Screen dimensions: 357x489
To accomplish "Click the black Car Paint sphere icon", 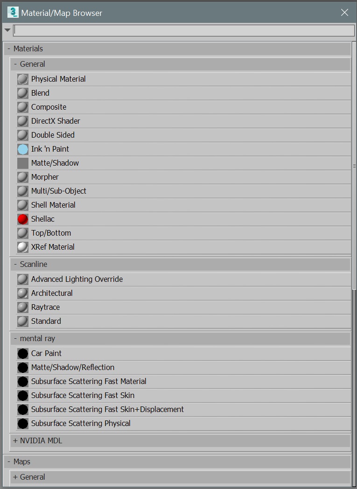I will click(x=23, y=354).
